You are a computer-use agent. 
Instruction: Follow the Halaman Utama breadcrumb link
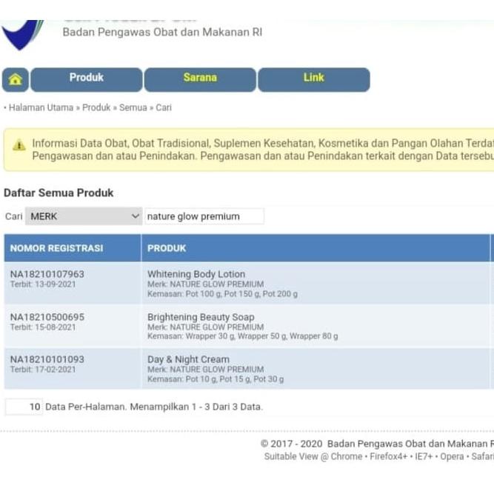[41, 107]
